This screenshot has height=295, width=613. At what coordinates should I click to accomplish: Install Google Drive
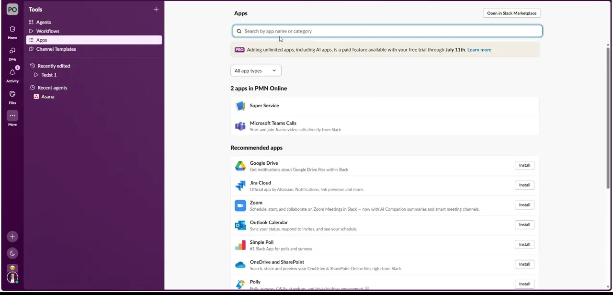tap(524, 165)
